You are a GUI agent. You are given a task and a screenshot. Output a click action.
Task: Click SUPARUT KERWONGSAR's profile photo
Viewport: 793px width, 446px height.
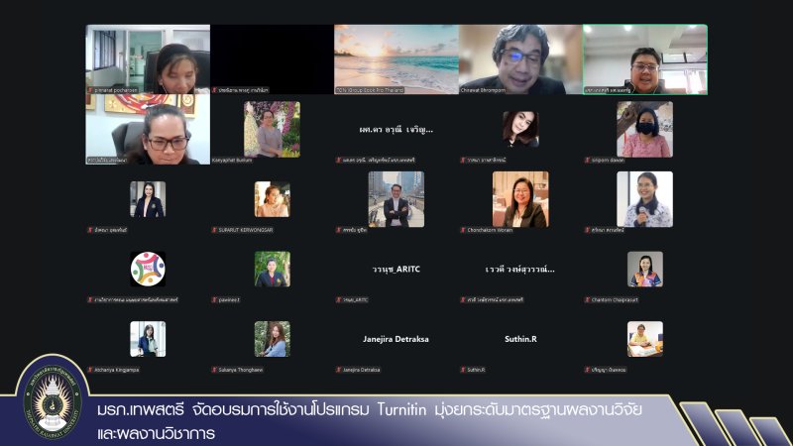coord(272,199)
